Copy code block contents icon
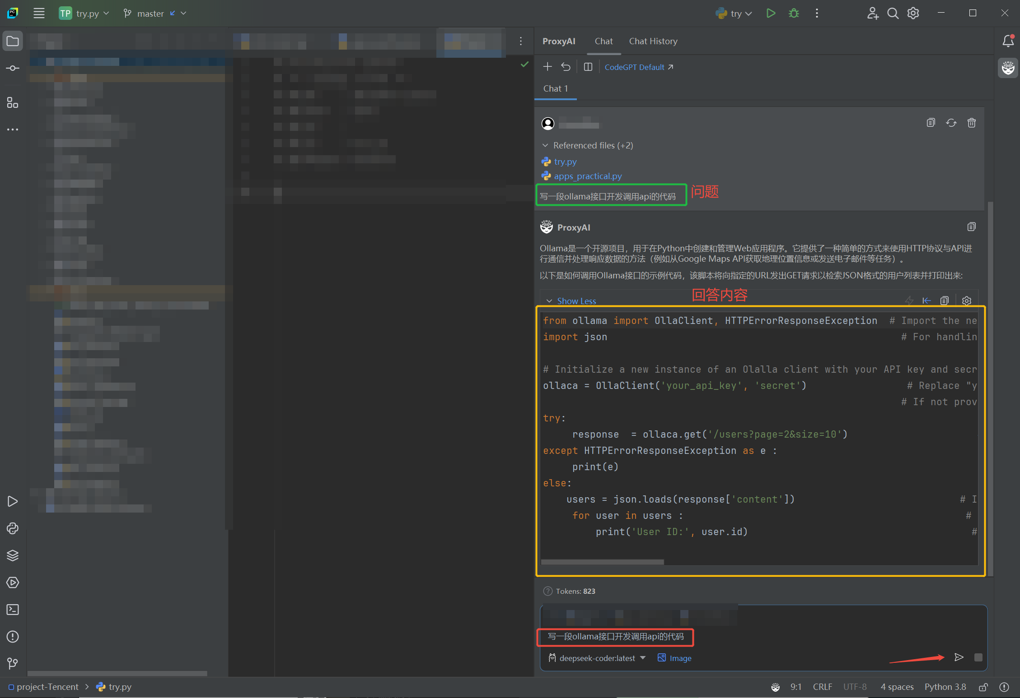Image resolution: width=1020 pixels, height=698 pixels. click(944, 300)
